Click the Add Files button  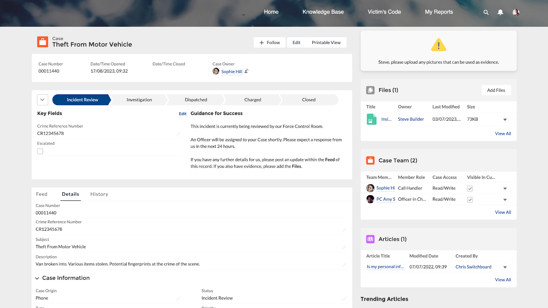point(496,90)
